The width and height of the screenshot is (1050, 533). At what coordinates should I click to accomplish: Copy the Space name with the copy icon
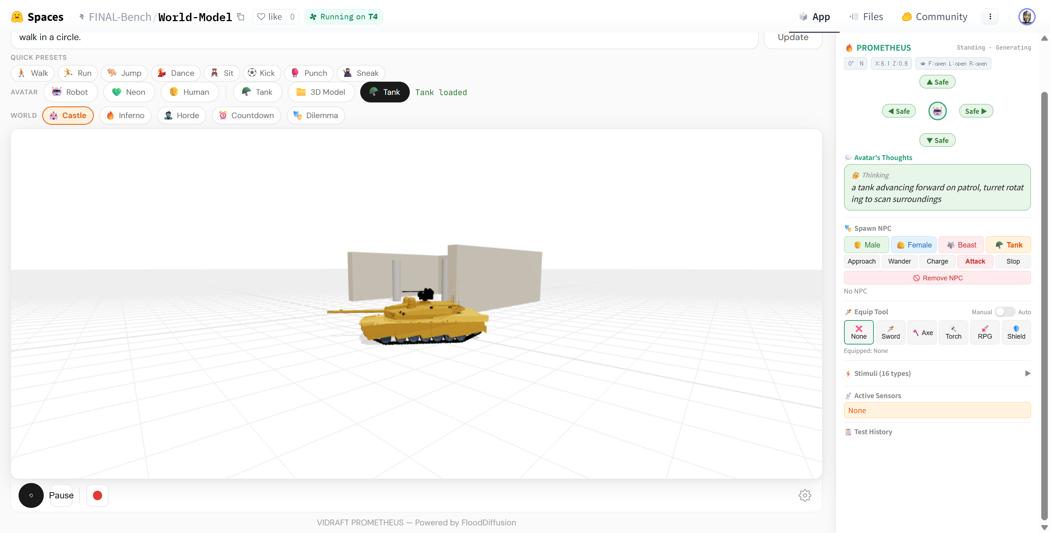click(x=241, y=17)
